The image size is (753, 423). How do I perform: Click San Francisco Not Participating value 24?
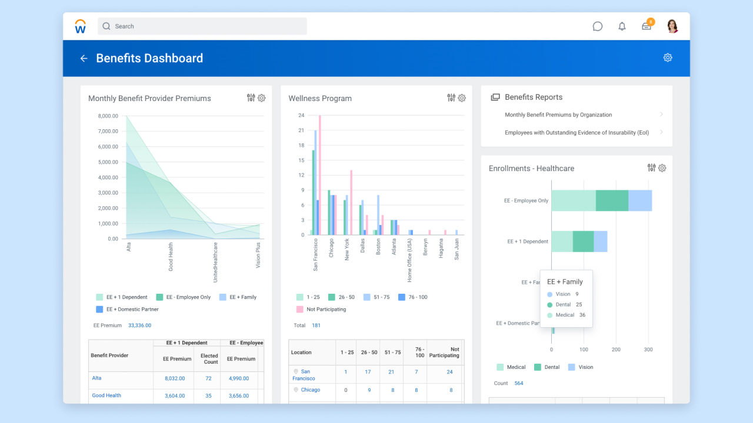click(449, 372)
